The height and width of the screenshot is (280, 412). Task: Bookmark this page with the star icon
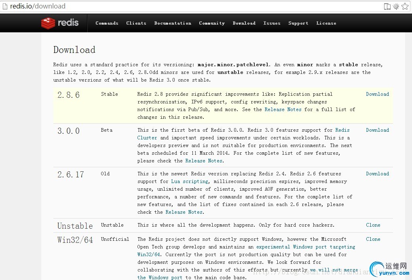(405, 6)
